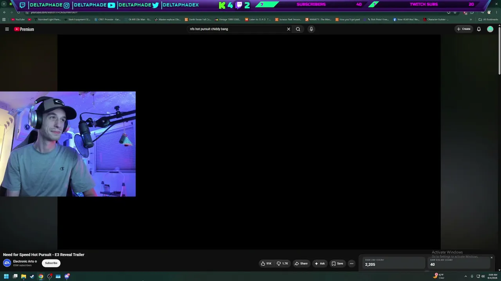This screenshot has width=501, height=281.
Task: Open the weather widget showing 62°F
Action: click(439, 276)
